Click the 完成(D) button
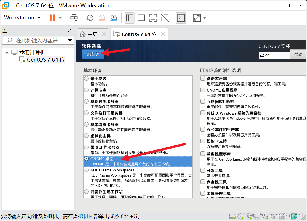The width and height of the screenshot is (307, 221). pyautogui.click(x=93, y=54)
